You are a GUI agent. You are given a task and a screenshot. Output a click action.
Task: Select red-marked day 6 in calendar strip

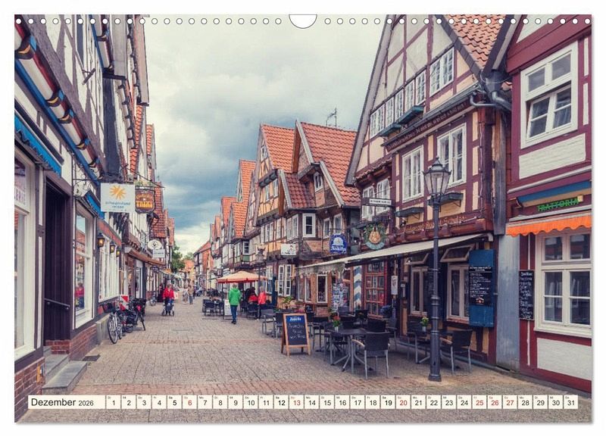[189, 402]
